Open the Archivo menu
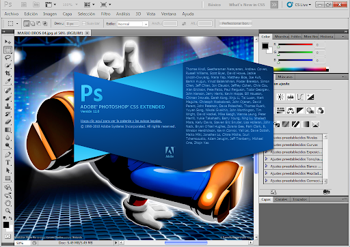Image resolution: width=350 pixels, height=247 pixels. point(12,14)
